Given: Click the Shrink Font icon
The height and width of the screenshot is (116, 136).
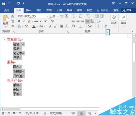Looking at the screenshot, I should coord(55,26).
